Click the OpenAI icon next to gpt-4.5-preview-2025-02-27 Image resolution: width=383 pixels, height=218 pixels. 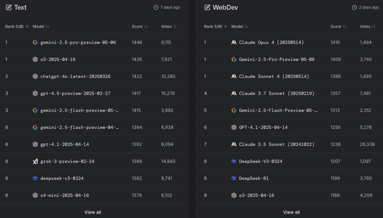pos(35,93)
